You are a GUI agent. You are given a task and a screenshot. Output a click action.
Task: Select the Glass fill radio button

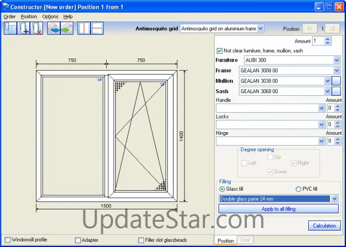[222, 189]
